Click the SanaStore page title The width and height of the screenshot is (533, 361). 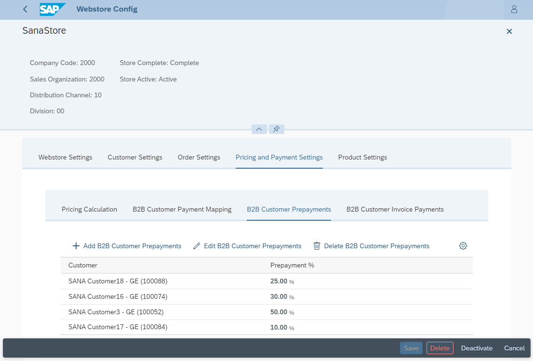(44, 30)
